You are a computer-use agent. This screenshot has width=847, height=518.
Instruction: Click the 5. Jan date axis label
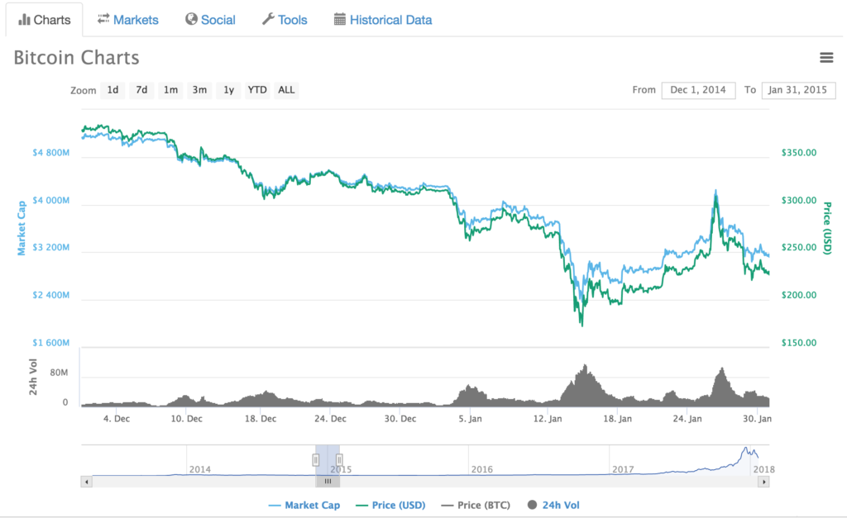coord(471,419)
